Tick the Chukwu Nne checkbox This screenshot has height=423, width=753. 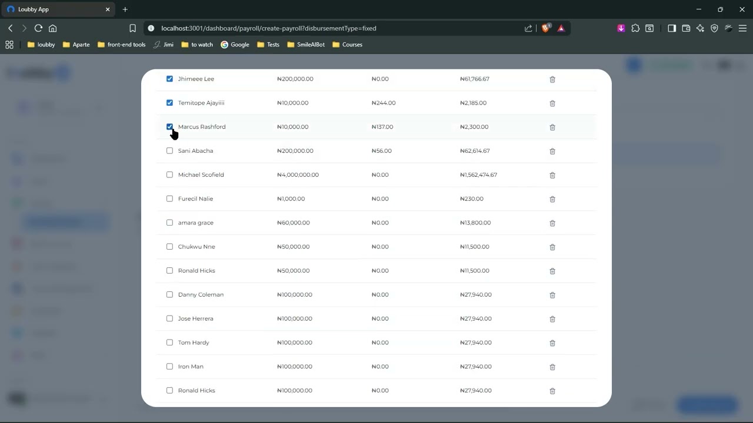point(169,247)
